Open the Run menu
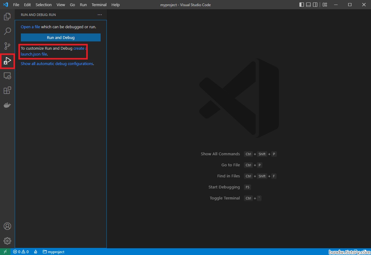Screen dimensions: 371x255 83,5
